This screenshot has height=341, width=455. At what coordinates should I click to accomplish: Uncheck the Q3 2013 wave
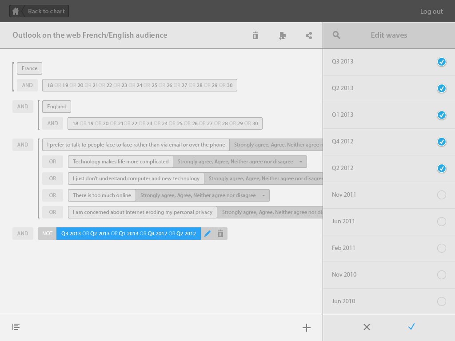point(441,62)
